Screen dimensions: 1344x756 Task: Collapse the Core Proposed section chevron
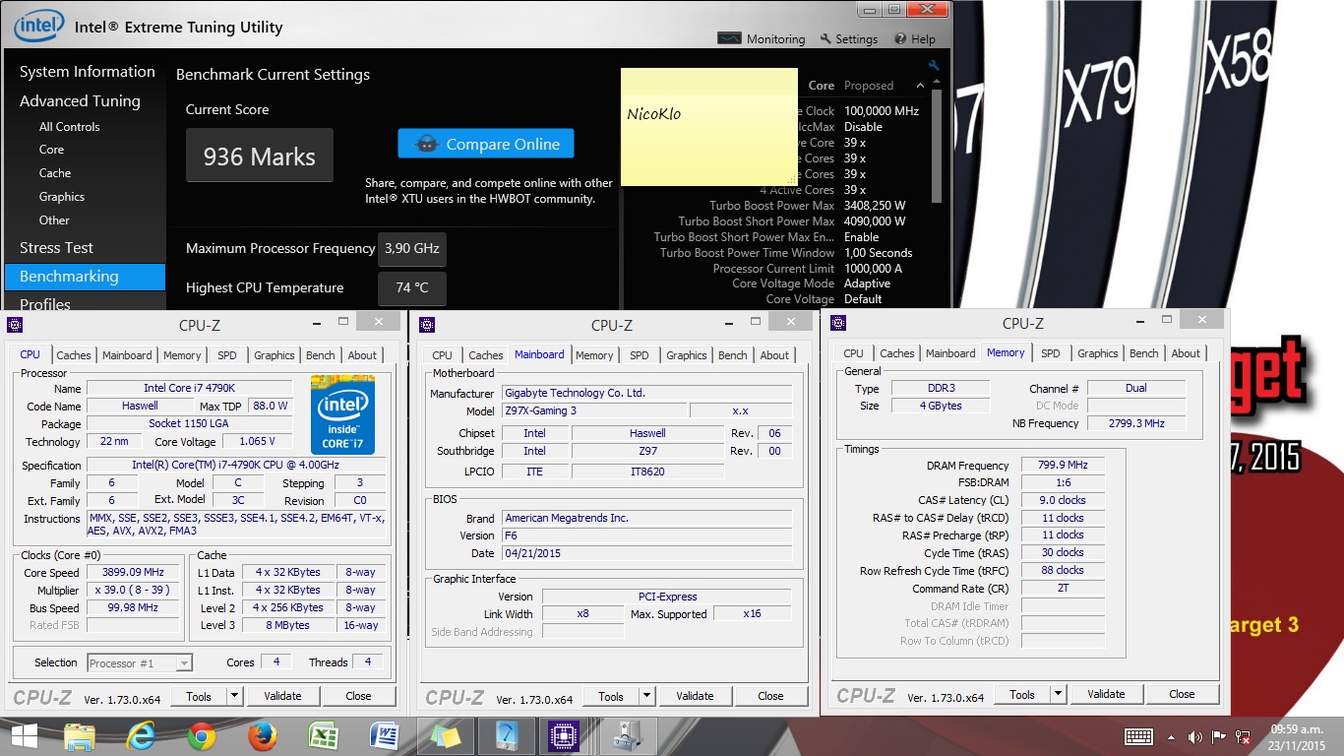[920, 86]
